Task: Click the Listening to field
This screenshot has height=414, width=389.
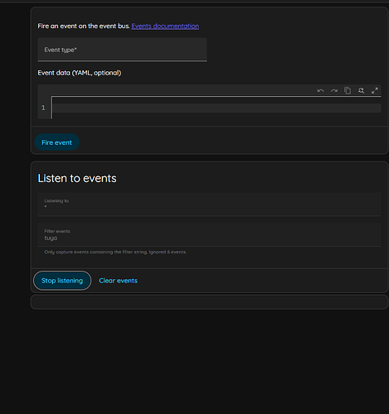Action: pyautogui.click(x=209, y=205)
